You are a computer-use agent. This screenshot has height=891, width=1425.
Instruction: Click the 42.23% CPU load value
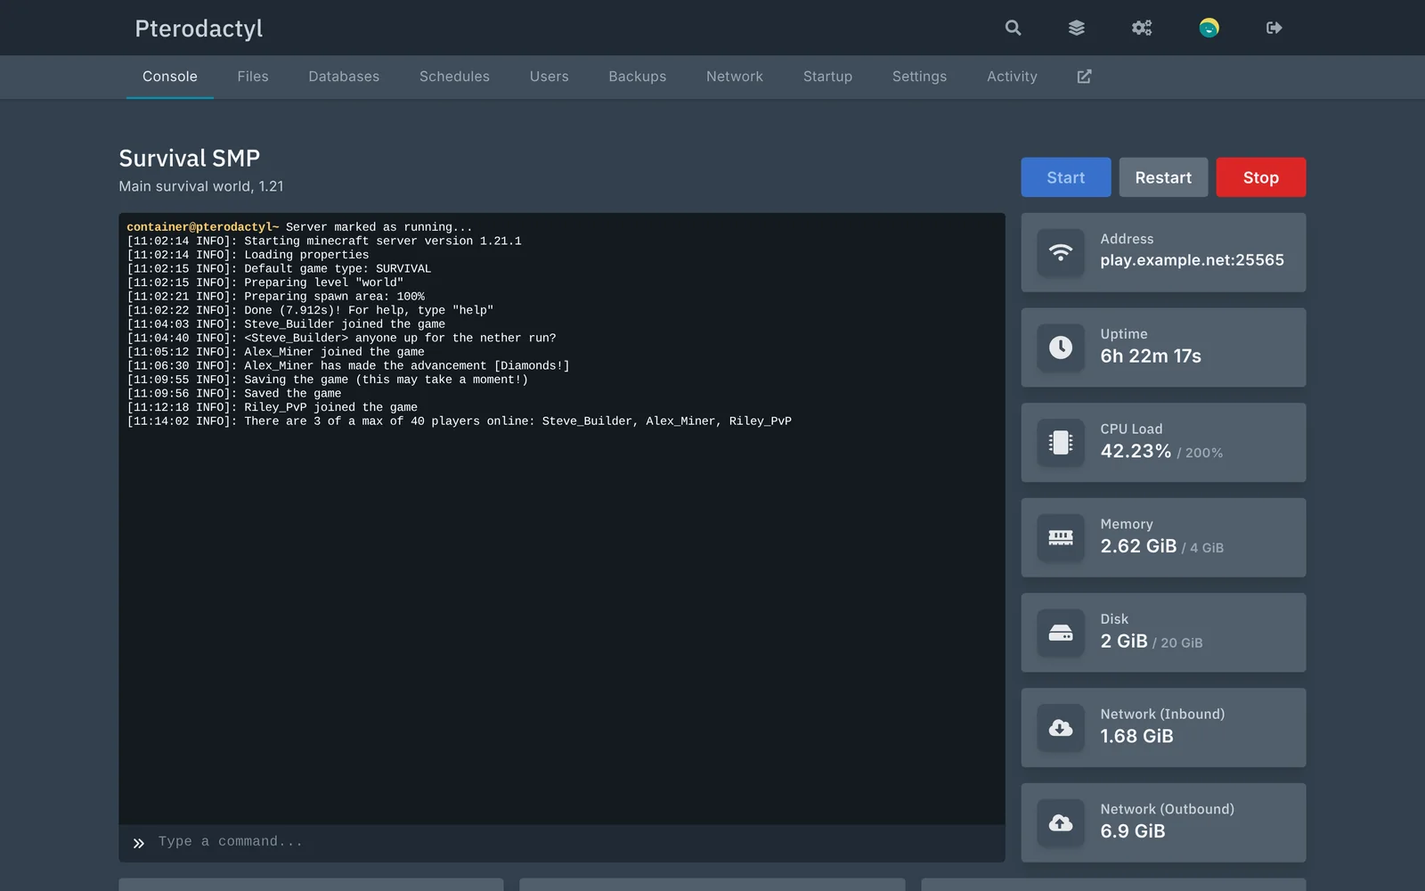[x=1136, y=451]
